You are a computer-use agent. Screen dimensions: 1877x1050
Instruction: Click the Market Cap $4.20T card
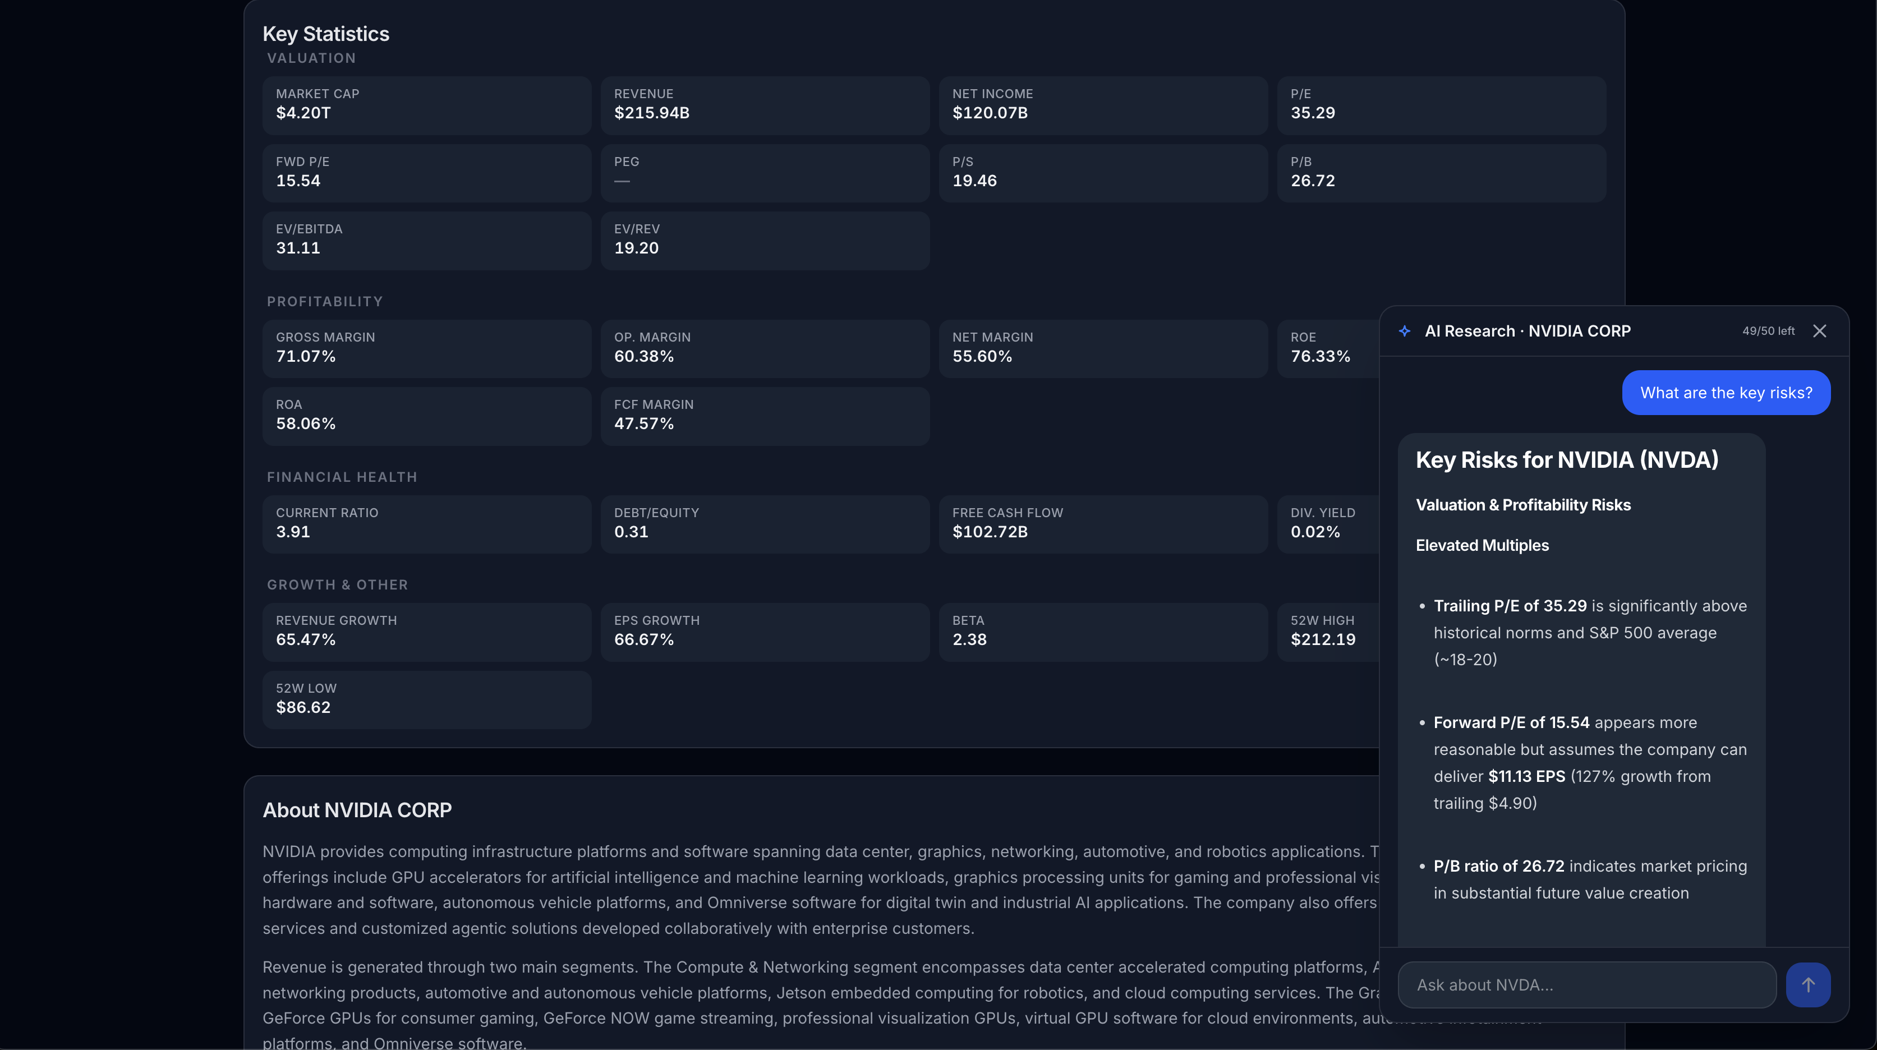point(427,105)
